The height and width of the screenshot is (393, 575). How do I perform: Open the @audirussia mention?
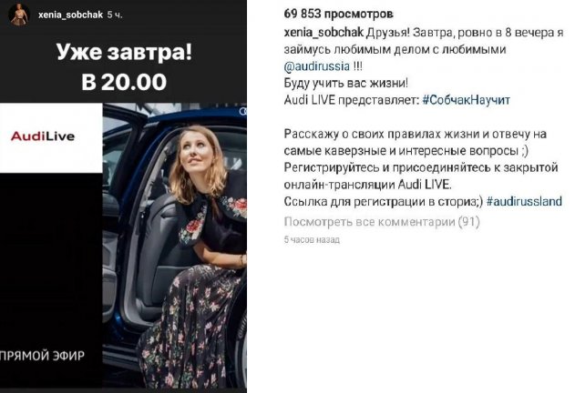click(x=317, y=66)
